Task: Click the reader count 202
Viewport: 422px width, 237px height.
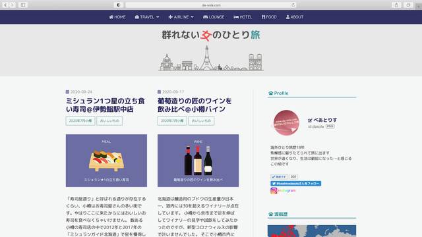Action: click(x=293, y=176)
